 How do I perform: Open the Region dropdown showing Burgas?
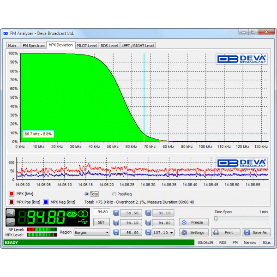92,233
